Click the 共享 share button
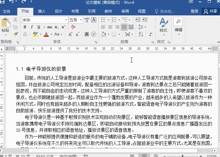 pyautogui.click(x=211, y=11)
